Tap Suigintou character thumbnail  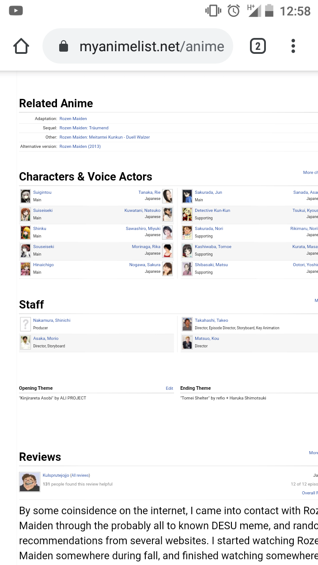click(25, 196)
